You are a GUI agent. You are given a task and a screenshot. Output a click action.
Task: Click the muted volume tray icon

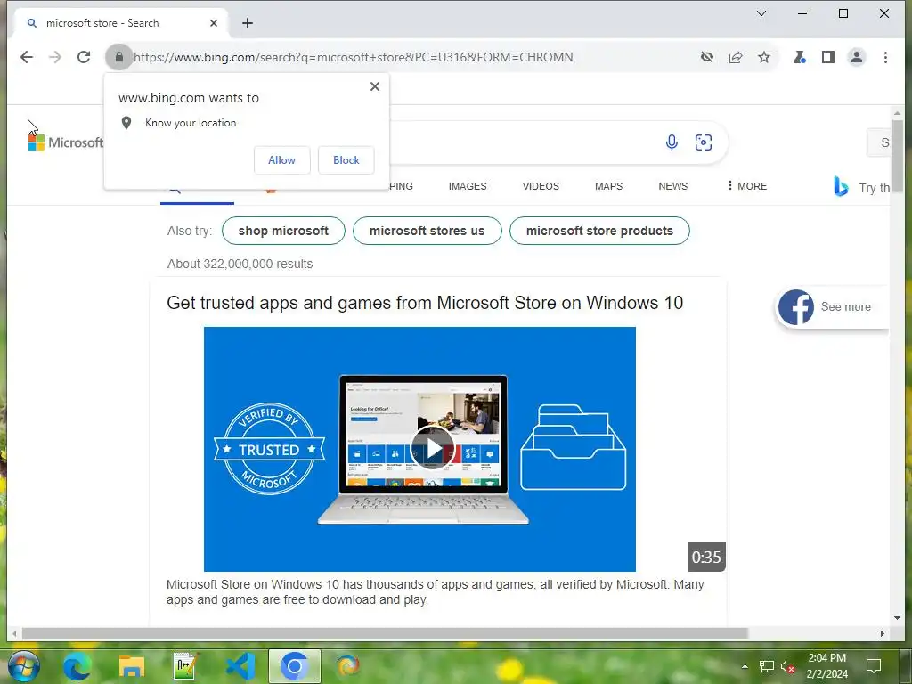click(787, 666)
